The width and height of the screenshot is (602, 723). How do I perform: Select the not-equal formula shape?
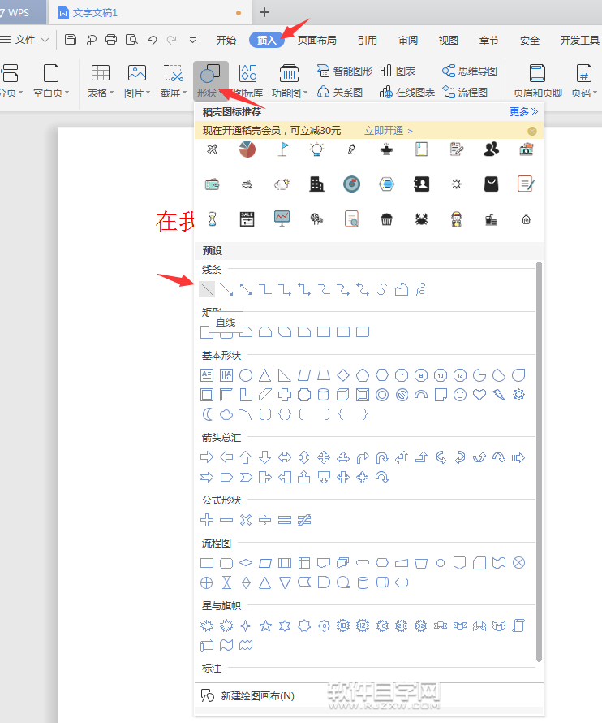(304, 520)
